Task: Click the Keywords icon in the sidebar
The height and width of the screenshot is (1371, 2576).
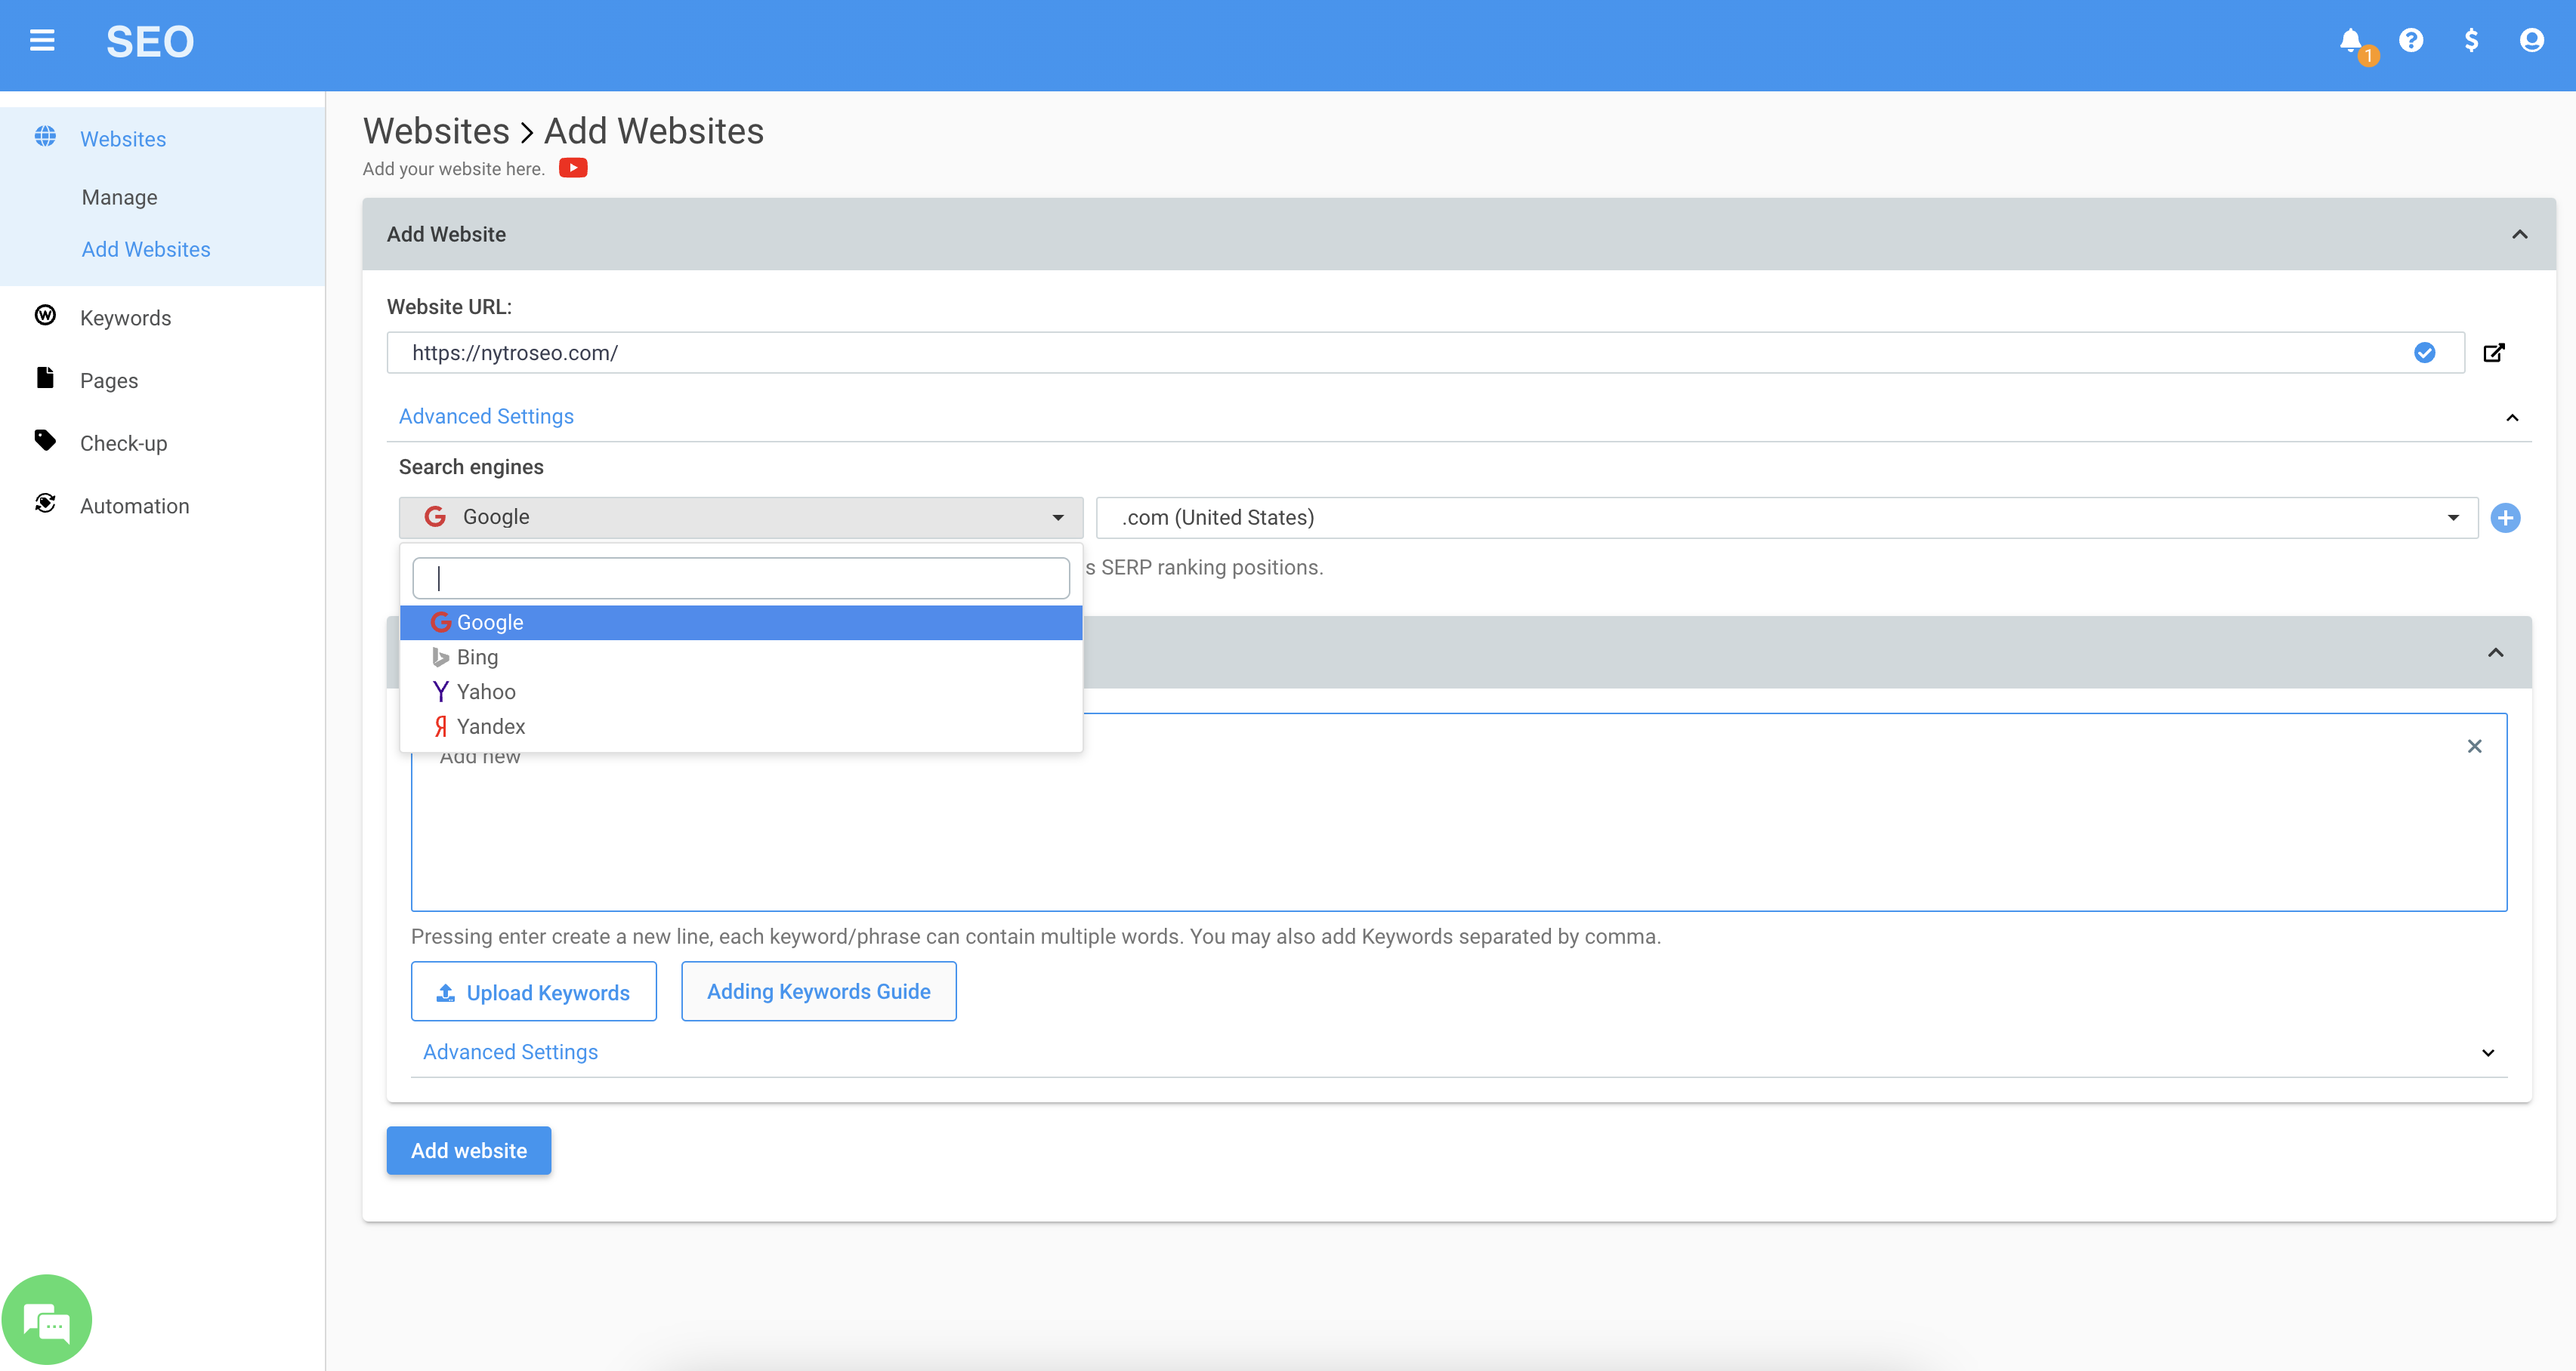Action: pyautogui.click(x=45, y=316)
